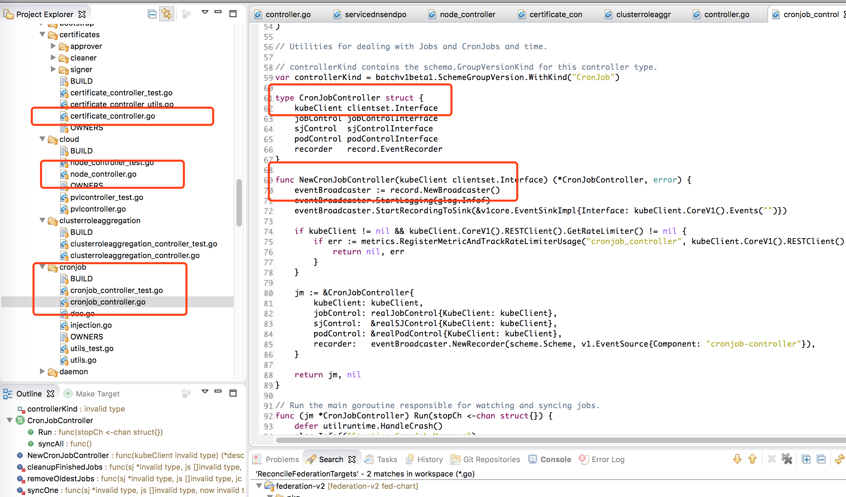This screenshot has width=846, height=497.
Task: Click Collapse All icon in Project Explorer
Action: click(152, 14)
